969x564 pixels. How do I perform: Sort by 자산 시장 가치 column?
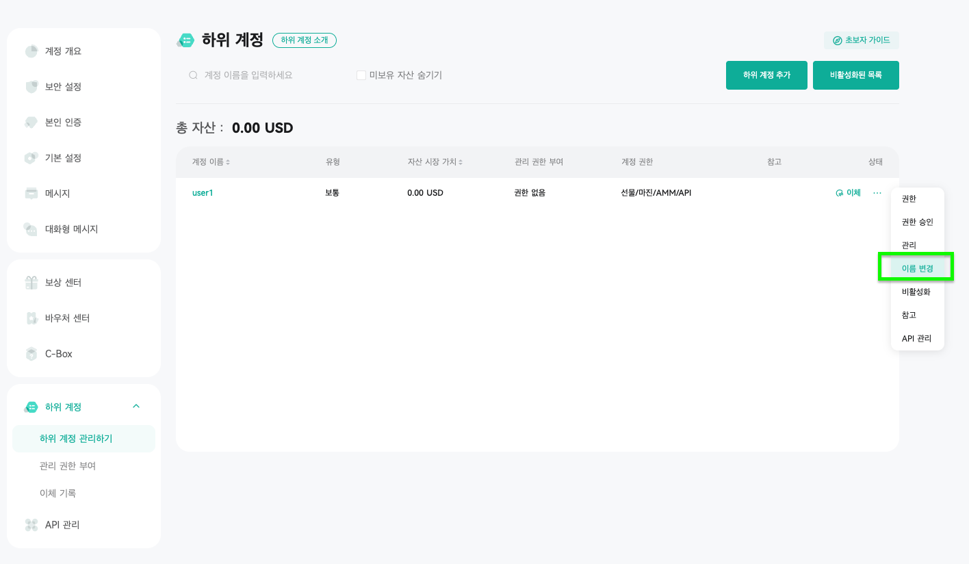(461, 162)
